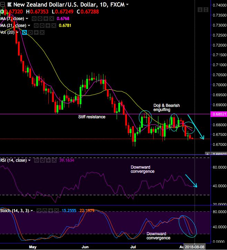227x250 pixels.
Task: Click the magenta 0.68521 price line label
Action: click(x=219, y=114)
